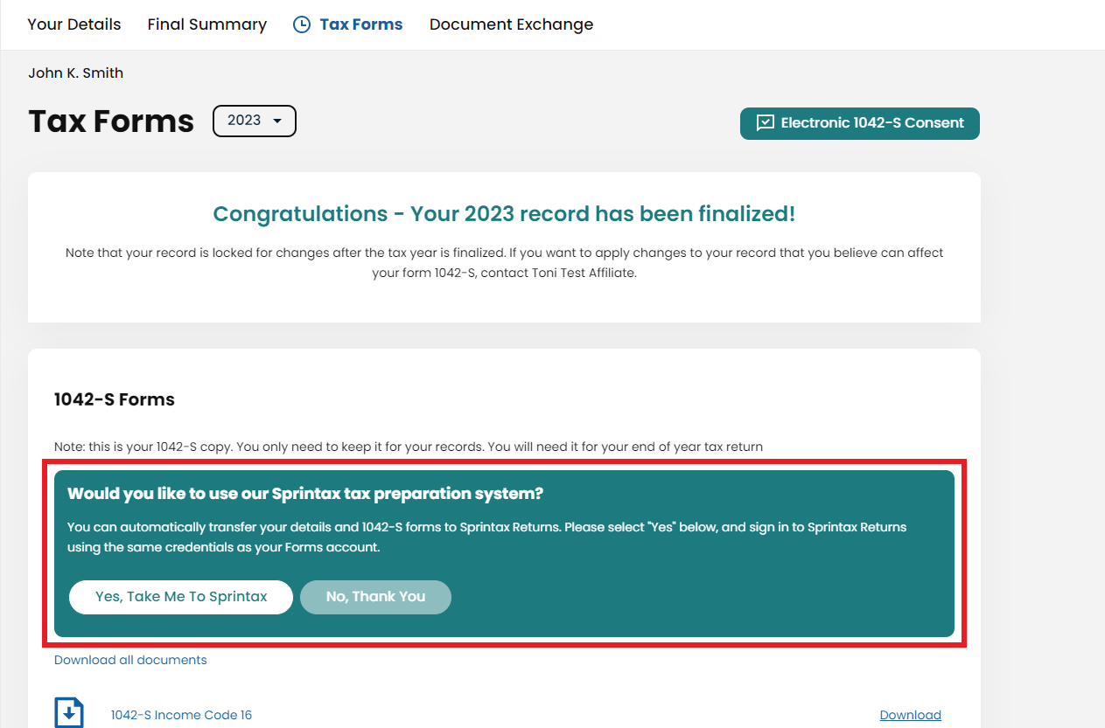Click the note about your 1042-S copy
This screenshot has width=1105, height=728.
(409, 447)
